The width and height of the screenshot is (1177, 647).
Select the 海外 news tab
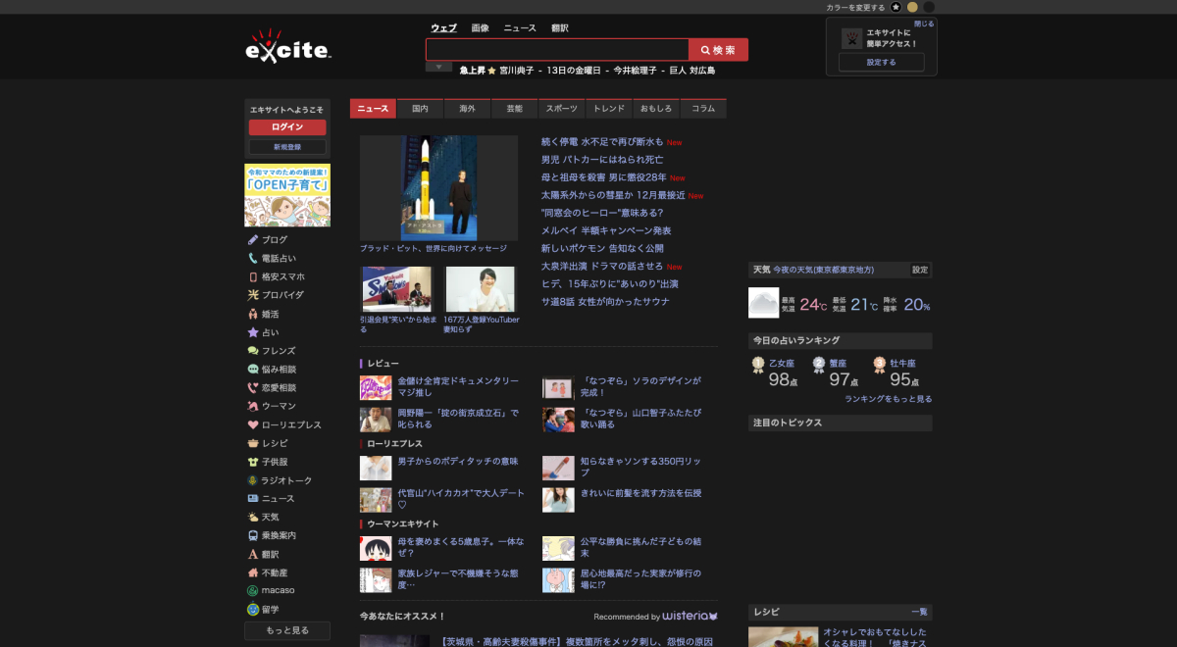pos(467,109)
